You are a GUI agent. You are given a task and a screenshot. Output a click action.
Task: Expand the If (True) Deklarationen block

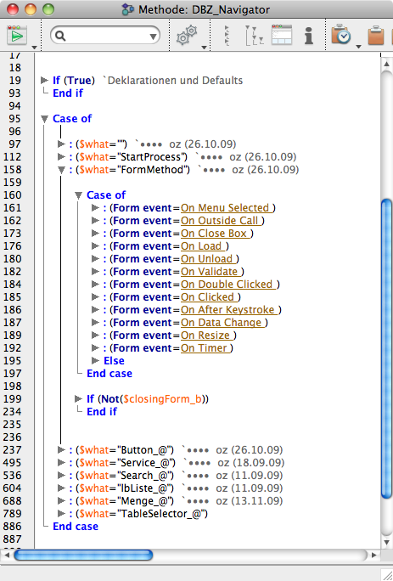click(44, 80)
